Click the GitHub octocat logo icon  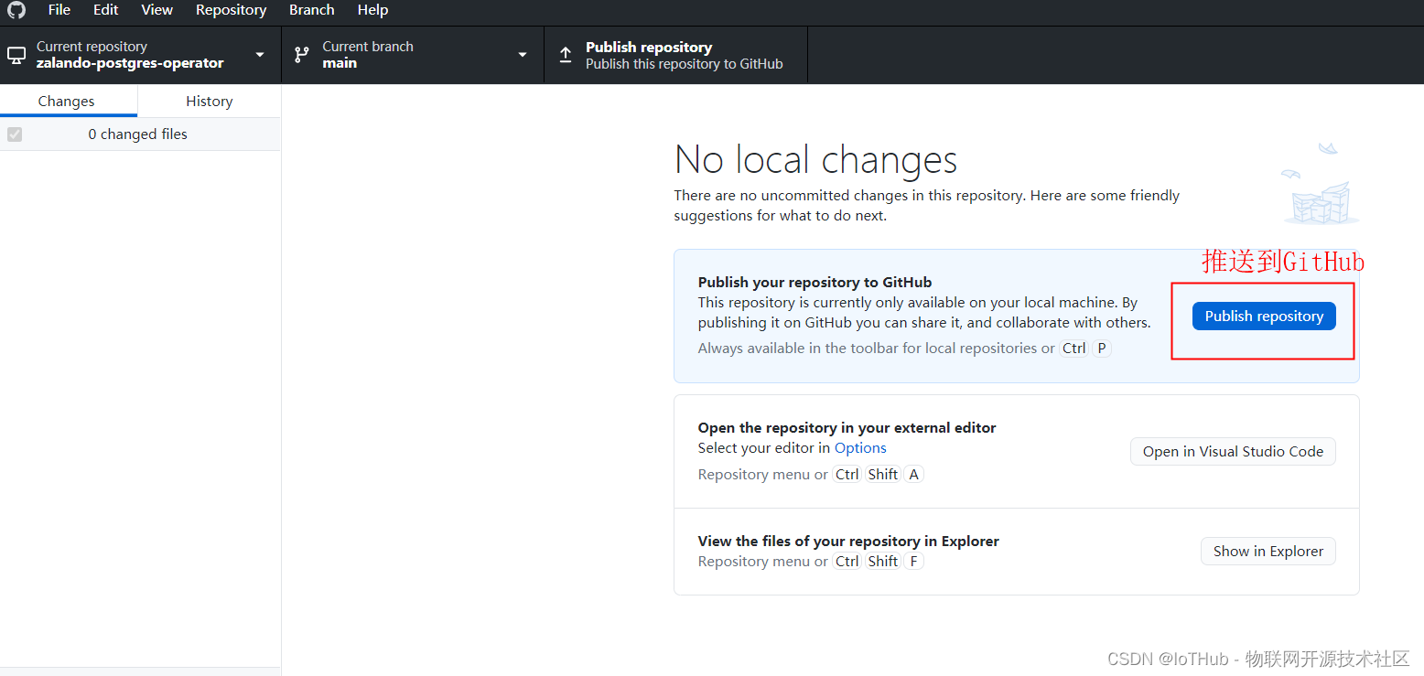[x=16, y=10]
